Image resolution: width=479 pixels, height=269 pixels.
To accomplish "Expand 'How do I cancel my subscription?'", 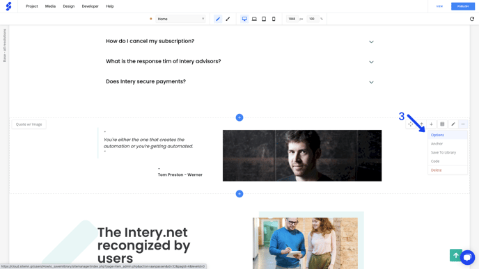I will pyautogui.click(x=239, y=41).
